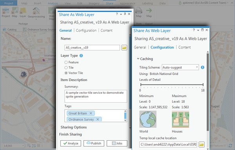Click the user sign-in icon
The height and width of the screenshot is (150, 235).
pyautogui.click(x=180, y=3)
